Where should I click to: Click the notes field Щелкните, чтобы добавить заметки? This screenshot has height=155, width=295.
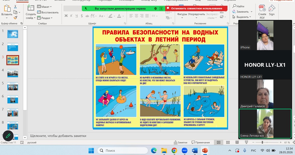pyautogui.click(x=58, y=136)
